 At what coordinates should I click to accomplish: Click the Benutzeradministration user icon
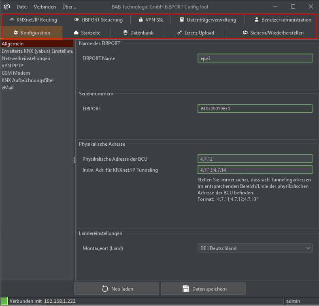pyautogui.click(x=256, y=20)
